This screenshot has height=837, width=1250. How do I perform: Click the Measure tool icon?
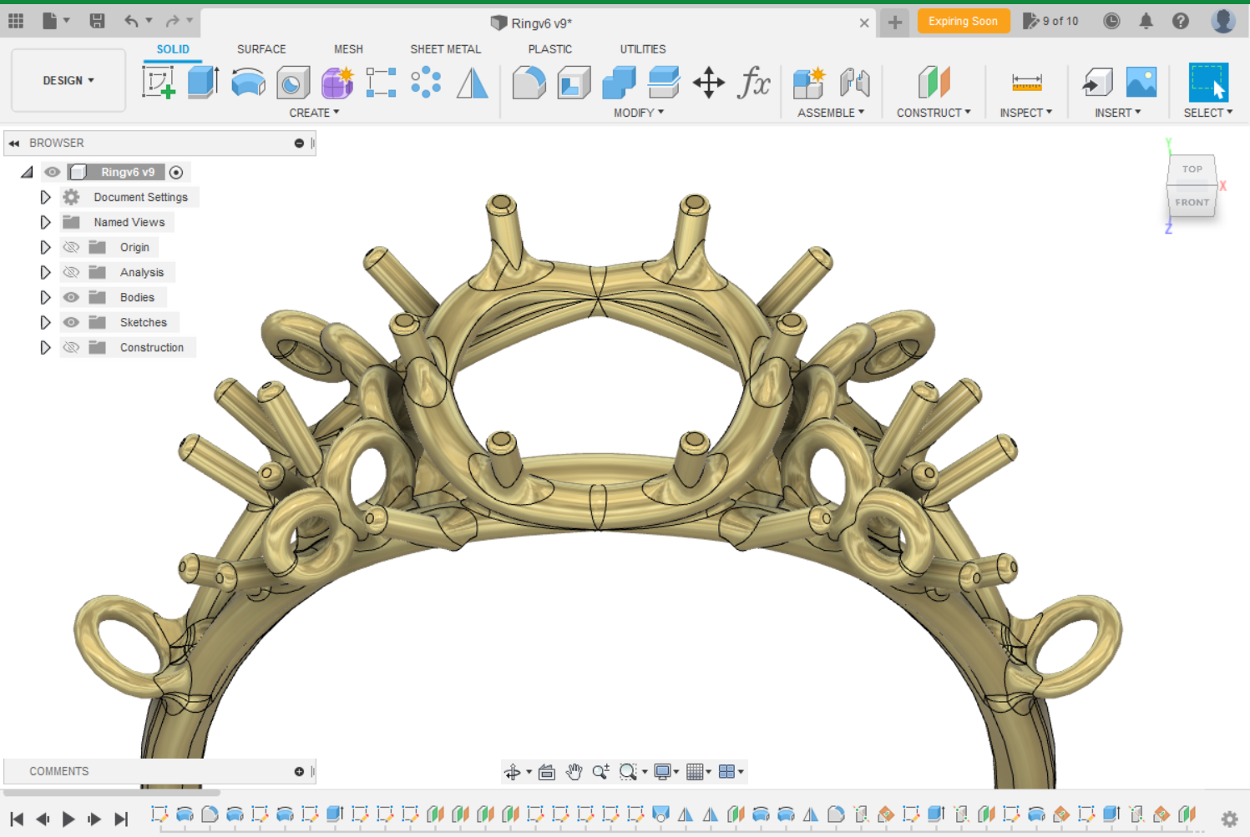[1026, 83]
